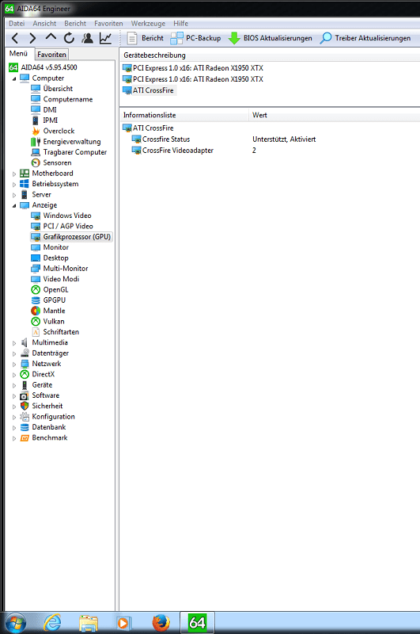
Task: Open the Monitor page icon
Action: point(36,247)
